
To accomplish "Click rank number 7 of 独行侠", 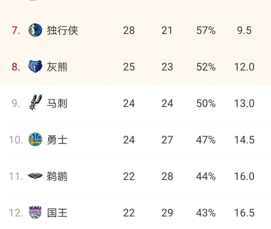I will [x=16, y=30].
